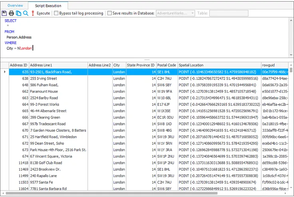Click postal code cell 'EC1R 0DU'
The height and width of the screenshot is (197, 294).
167,117
